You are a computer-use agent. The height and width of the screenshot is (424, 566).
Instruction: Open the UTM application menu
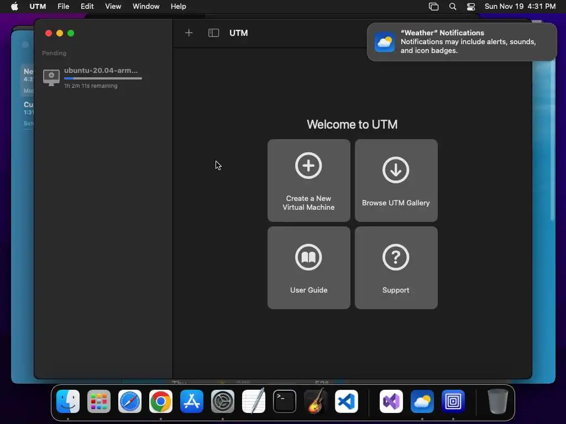38,6
